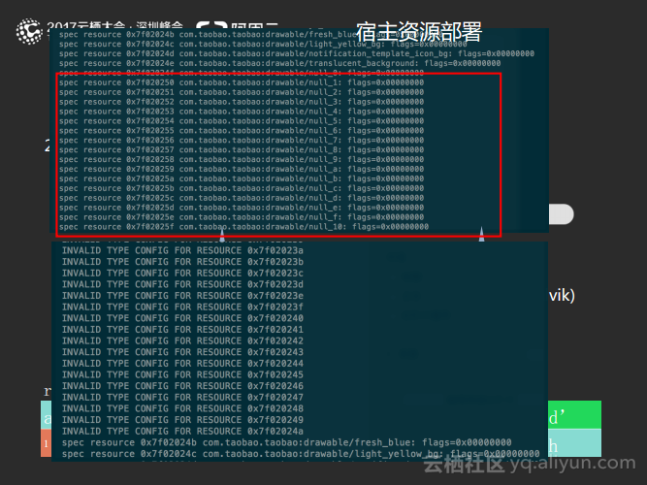
Task: Click the drawable/null_7 line 0x7f020256
Action: [x=242, y=140]
